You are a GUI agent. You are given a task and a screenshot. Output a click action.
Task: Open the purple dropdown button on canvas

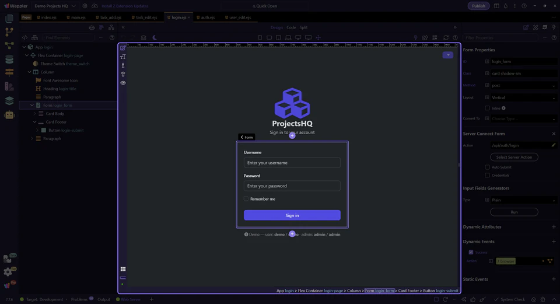tap(448, 55)
